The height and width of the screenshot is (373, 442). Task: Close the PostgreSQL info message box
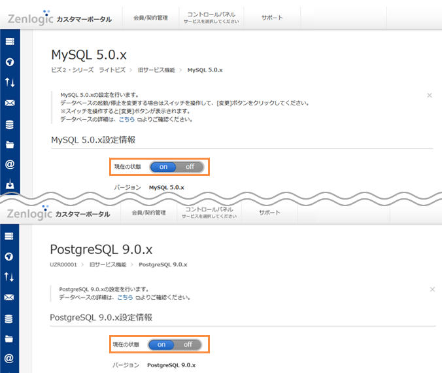point(432,289)
